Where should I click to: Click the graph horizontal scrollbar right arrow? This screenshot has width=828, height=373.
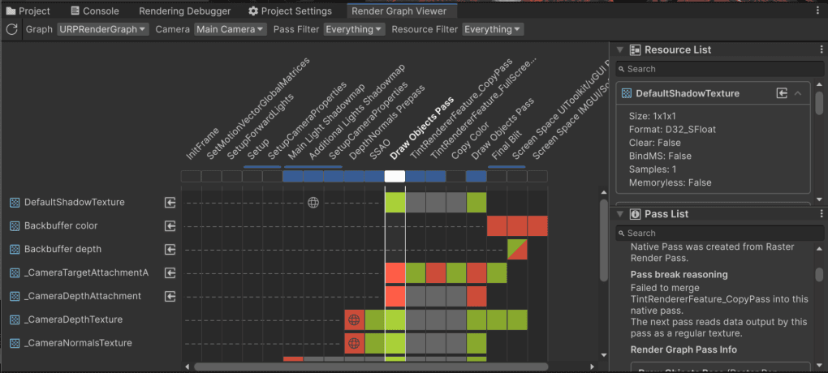pyautogui.click(x=592, y=367)
